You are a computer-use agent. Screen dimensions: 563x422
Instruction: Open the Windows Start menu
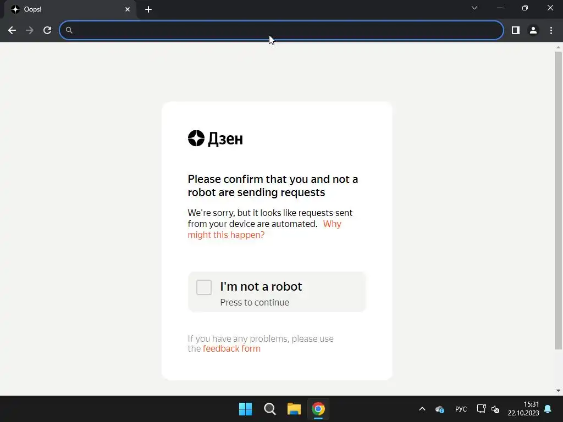246,409
